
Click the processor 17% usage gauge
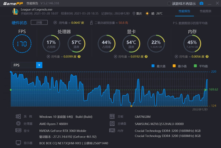[51, 43]
